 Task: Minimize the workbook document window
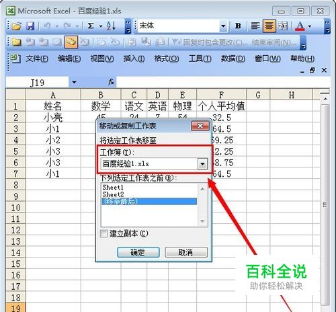pos(302,71)
